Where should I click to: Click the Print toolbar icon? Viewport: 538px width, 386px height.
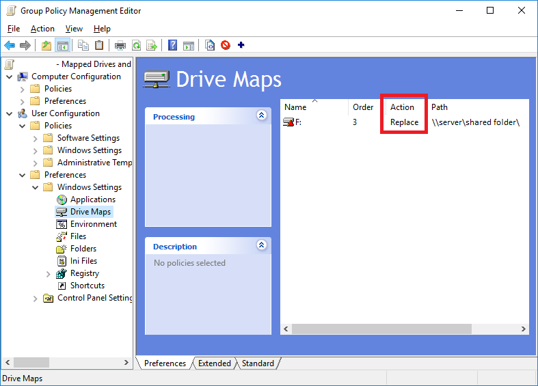click(x=120, y=46)
